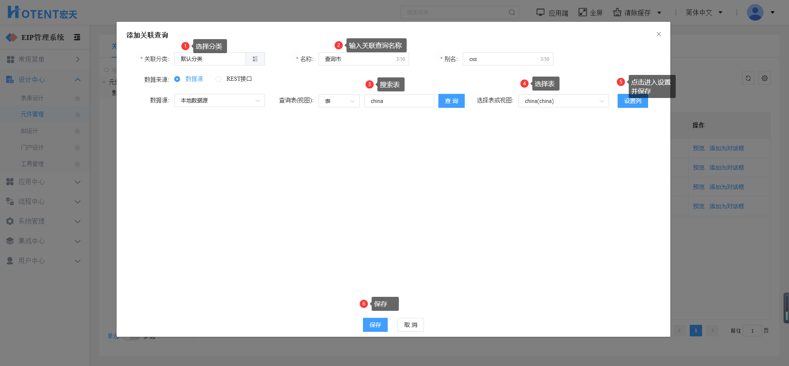Open the china(china) table dropdown
This screenshot has height=366, width=789.
click(x=564, y=101)
